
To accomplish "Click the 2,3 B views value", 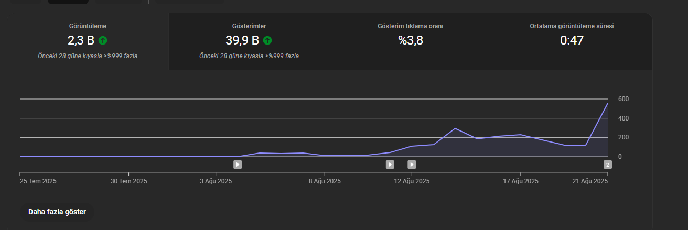I will [x=81, y=40].
